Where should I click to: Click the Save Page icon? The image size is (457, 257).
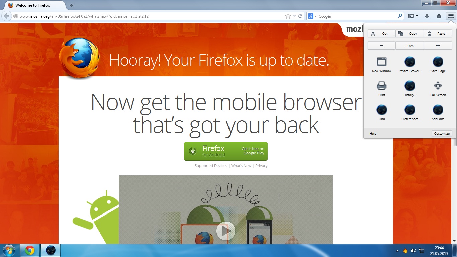click(438, 65)
